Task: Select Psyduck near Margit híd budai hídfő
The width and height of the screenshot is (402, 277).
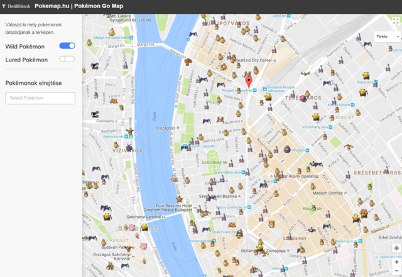Action: (112, 32)
